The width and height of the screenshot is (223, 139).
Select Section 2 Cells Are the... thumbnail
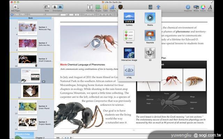pyautogui.click(x=28, y=44)
